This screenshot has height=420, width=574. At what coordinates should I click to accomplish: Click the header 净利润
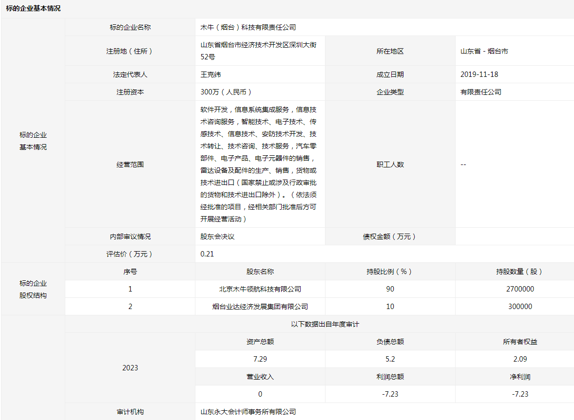pos(520,377)
